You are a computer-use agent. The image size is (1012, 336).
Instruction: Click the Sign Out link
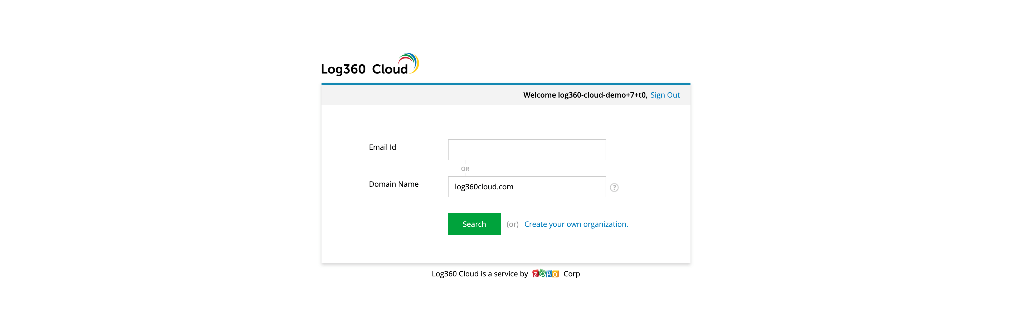point(665,95)
